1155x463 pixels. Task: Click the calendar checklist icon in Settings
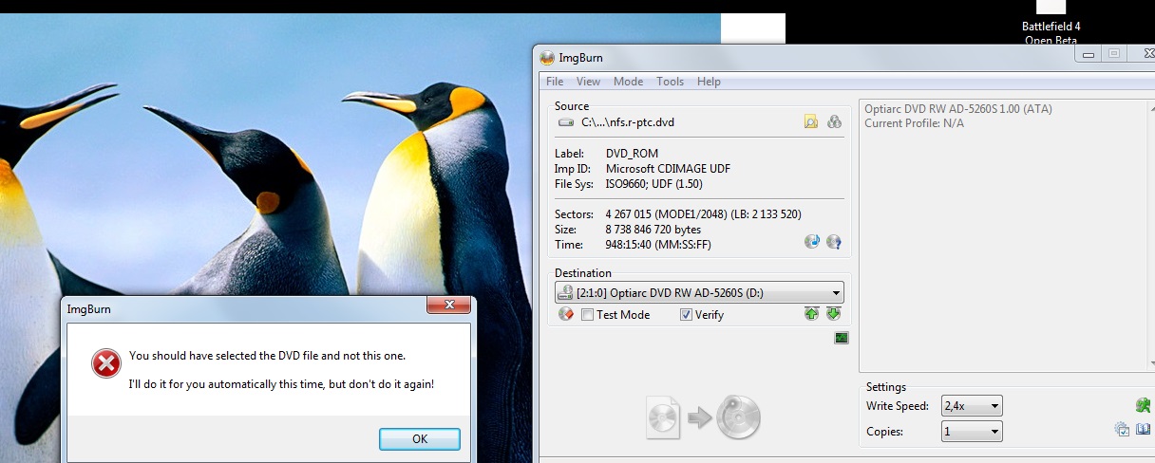pos(1122,430)
